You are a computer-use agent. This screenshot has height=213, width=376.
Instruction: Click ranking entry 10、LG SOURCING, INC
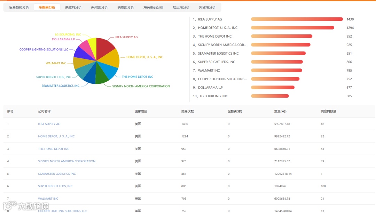(210, 96)
